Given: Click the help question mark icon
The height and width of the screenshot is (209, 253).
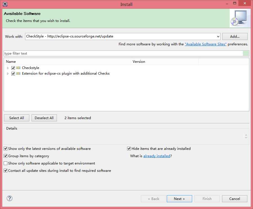Looking at the screenshot, I should 10,198.
